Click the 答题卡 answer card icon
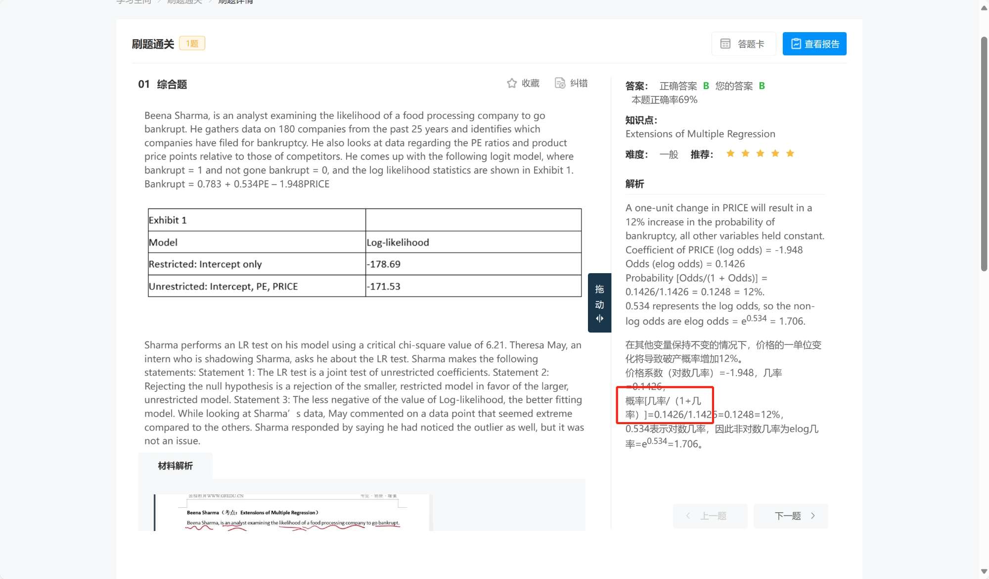Screen dimensions: 989x579 [725, 44]
